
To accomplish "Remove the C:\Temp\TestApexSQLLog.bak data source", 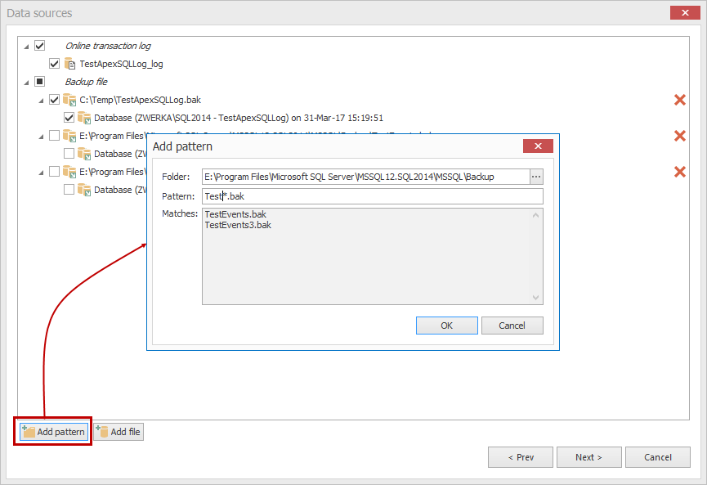I will [680, 100].
